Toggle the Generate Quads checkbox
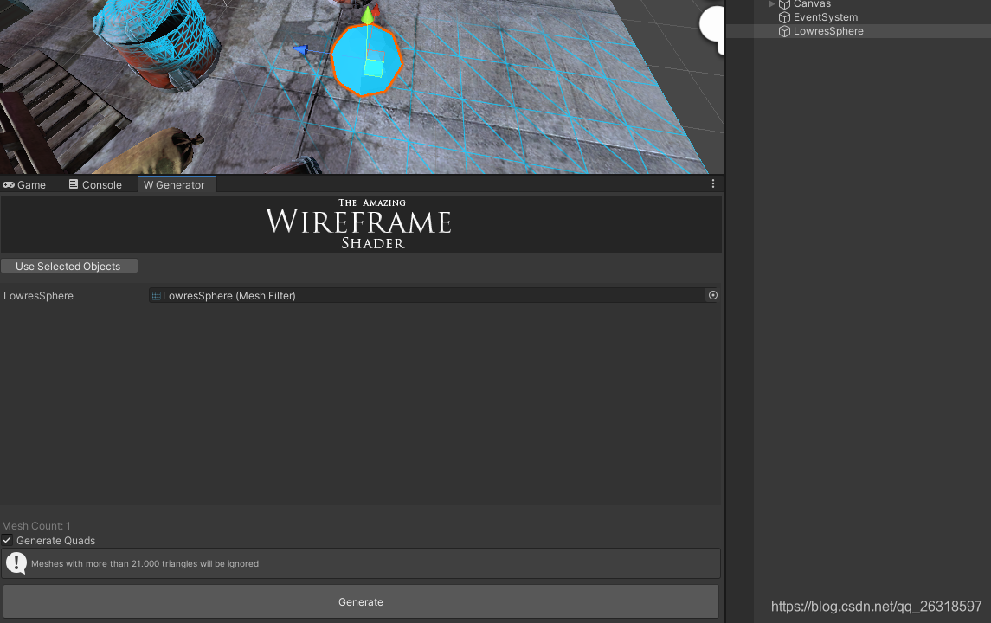The image size is (991, 623). [7, 540]
